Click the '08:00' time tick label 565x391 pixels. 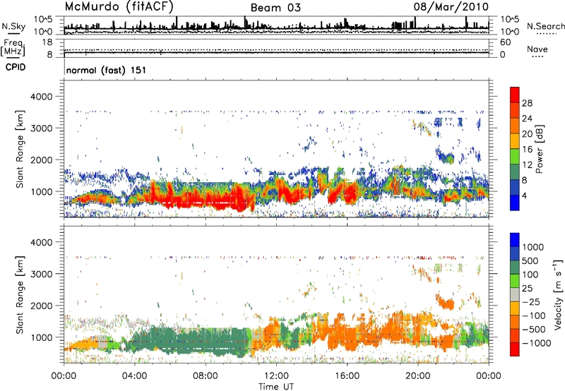[206, 376]
